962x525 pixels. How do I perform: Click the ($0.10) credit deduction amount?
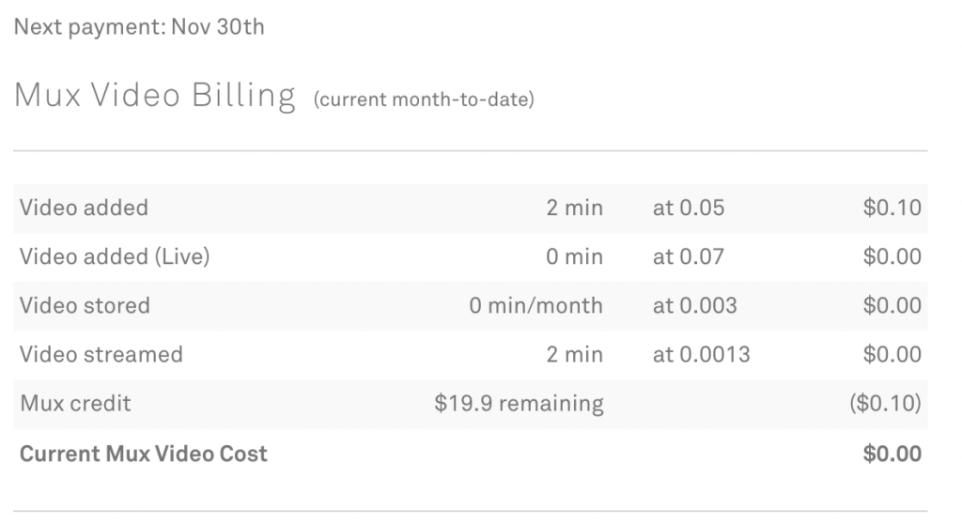[x=885, y=404]
